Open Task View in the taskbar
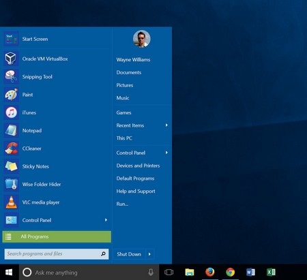 [x=169, y=272]
